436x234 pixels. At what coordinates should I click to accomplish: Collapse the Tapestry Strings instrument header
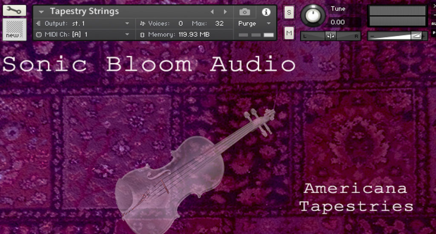coord(41,12)
